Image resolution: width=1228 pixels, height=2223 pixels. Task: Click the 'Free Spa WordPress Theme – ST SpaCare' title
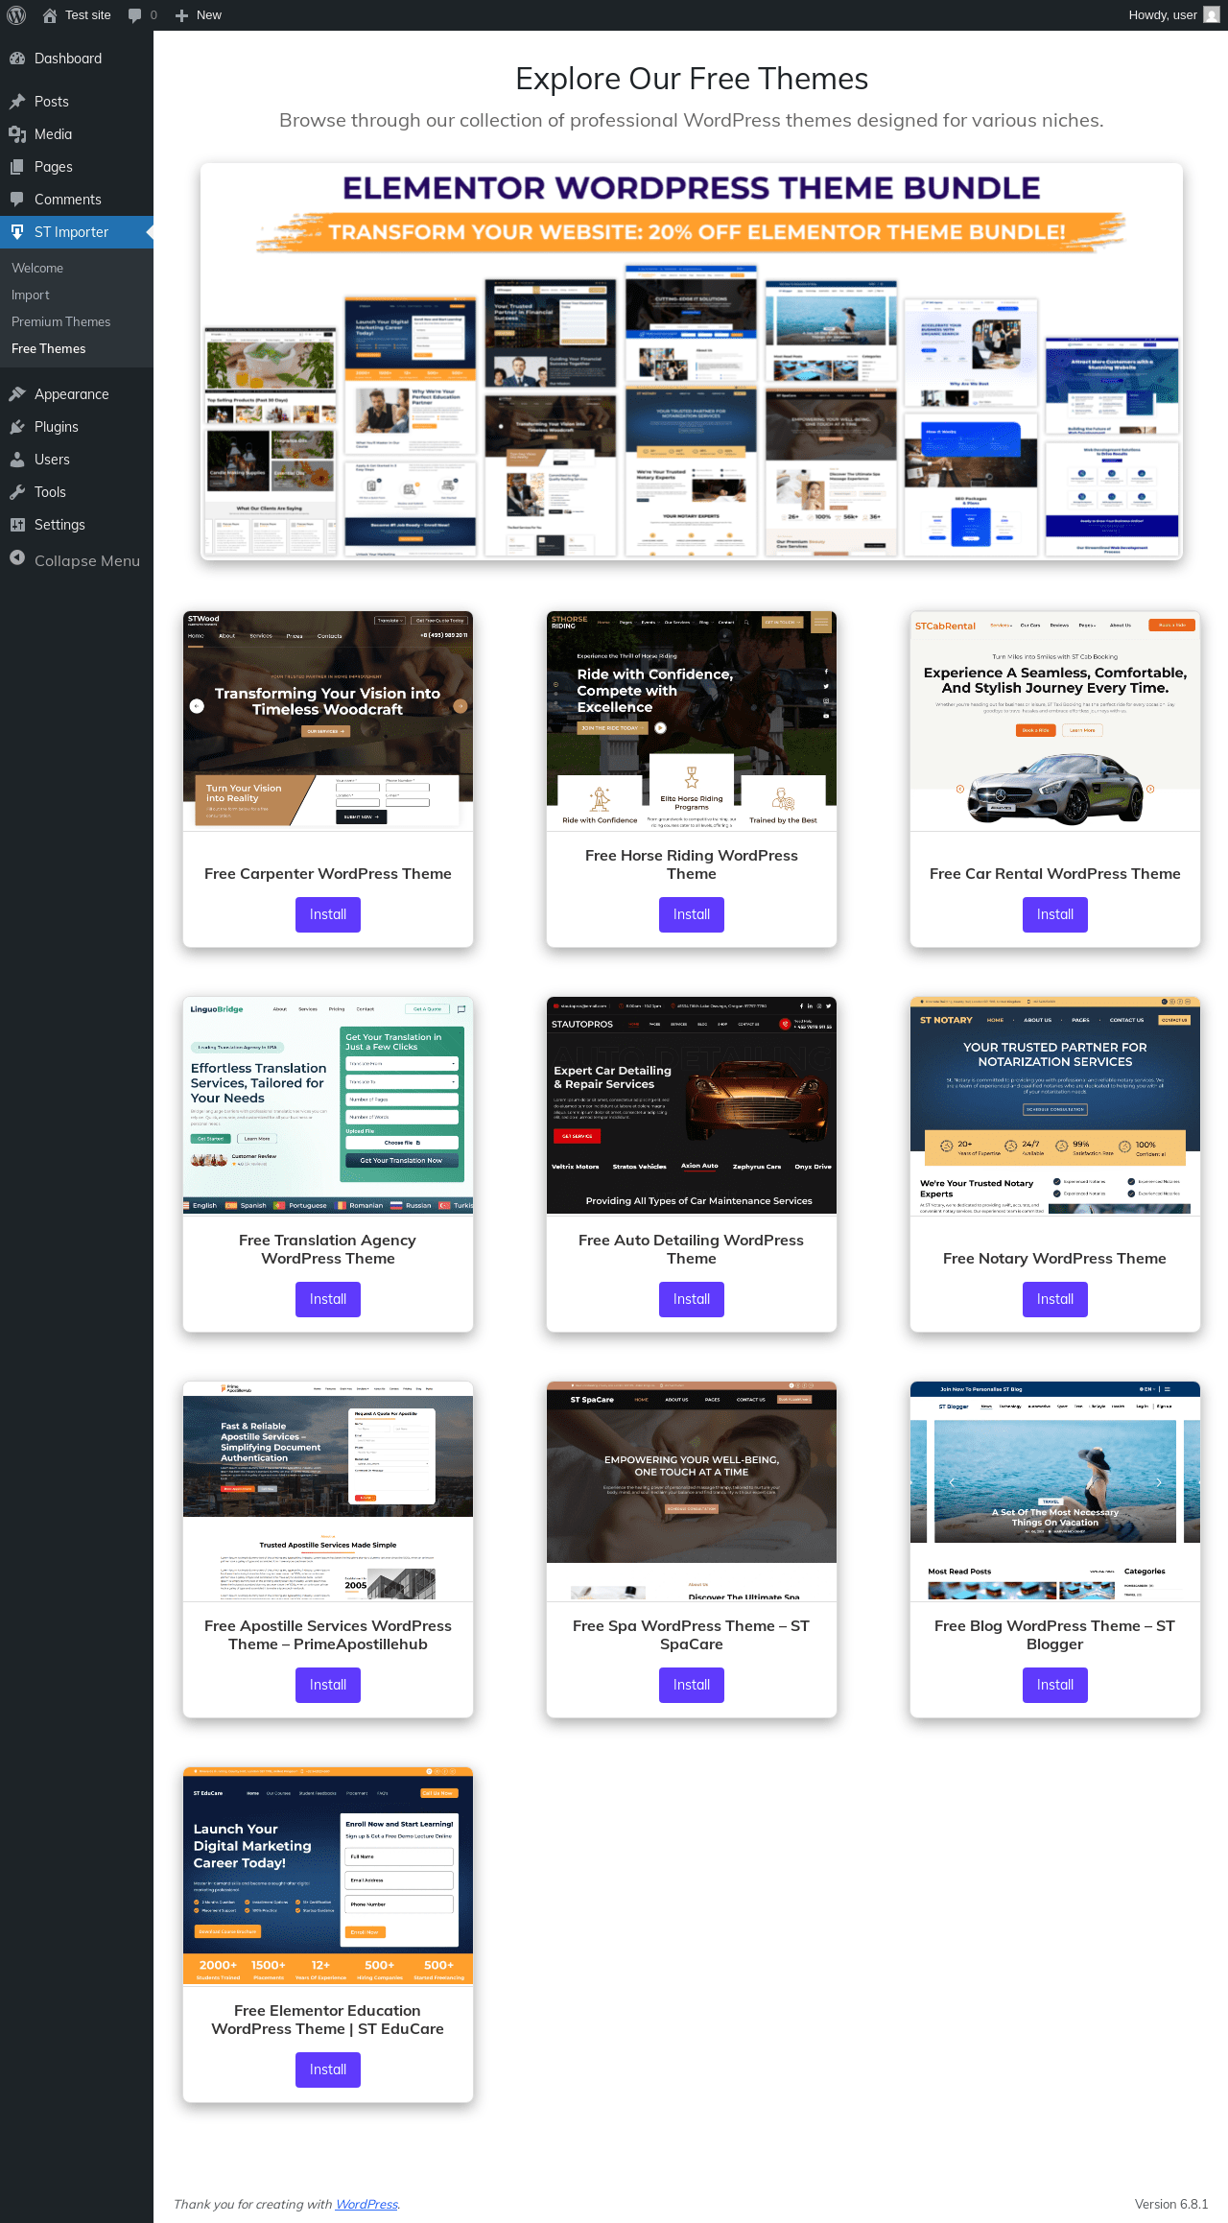tap(692, 1635)
